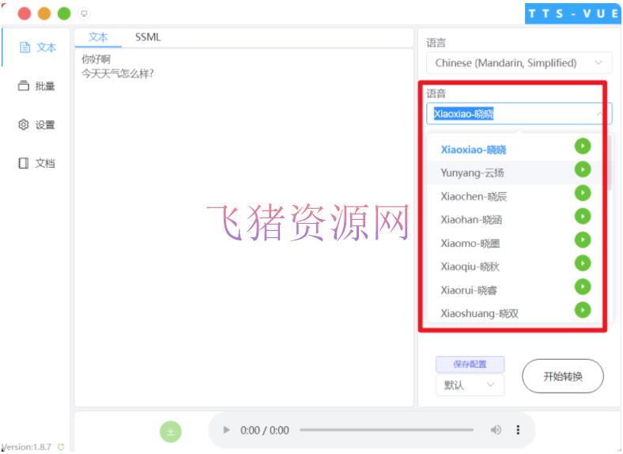Screen dimensions: 623x454
Task: Open 文档 documentation in sidebar
Action: click(x=36, y=164)
